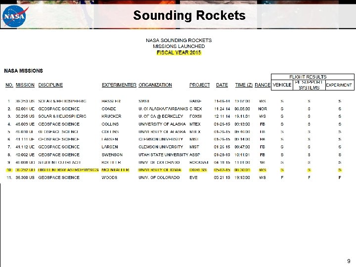The height and width of the screenshot is (267, 356).
Task: Click time '19:15:00' in row 11
Action: click(x=242, y=178)
